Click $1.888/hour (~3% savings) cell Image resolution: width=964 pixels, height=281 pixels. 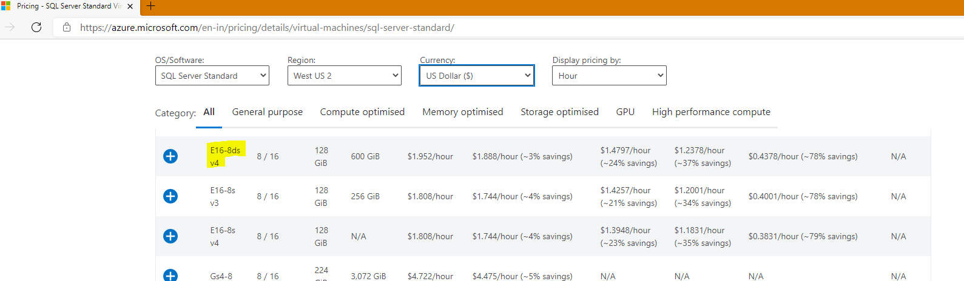coord(522,156)
